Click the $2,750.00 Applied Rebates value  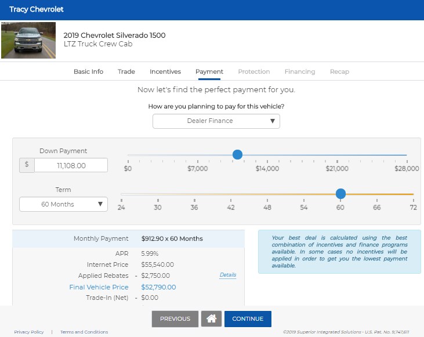(x=155, y=276)
